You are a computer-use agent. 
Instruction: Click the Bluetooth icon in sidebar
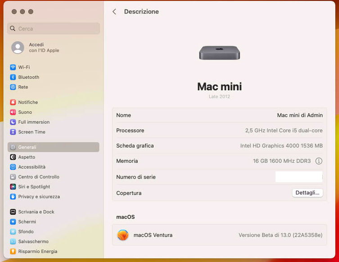pos(13,77)
